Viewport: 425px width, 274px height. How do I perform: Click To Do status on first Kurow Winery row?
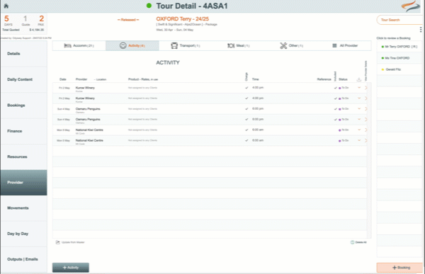pyautogui.click(x=344, y=88)
